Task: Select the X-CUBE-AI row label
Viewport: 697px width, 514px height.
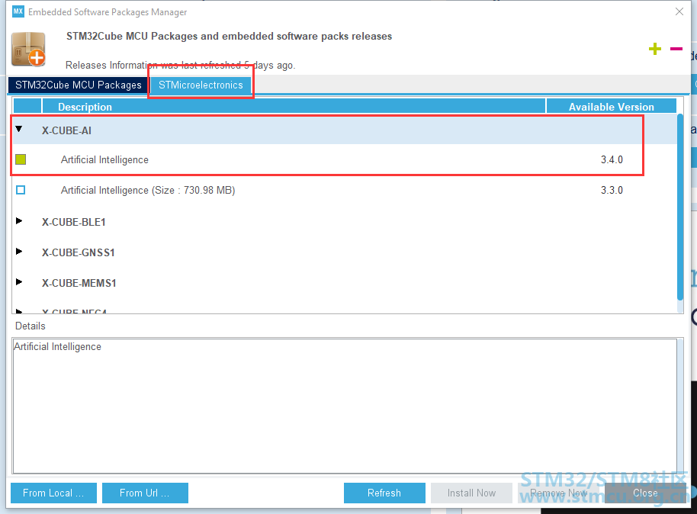Action: click(66, 130)
